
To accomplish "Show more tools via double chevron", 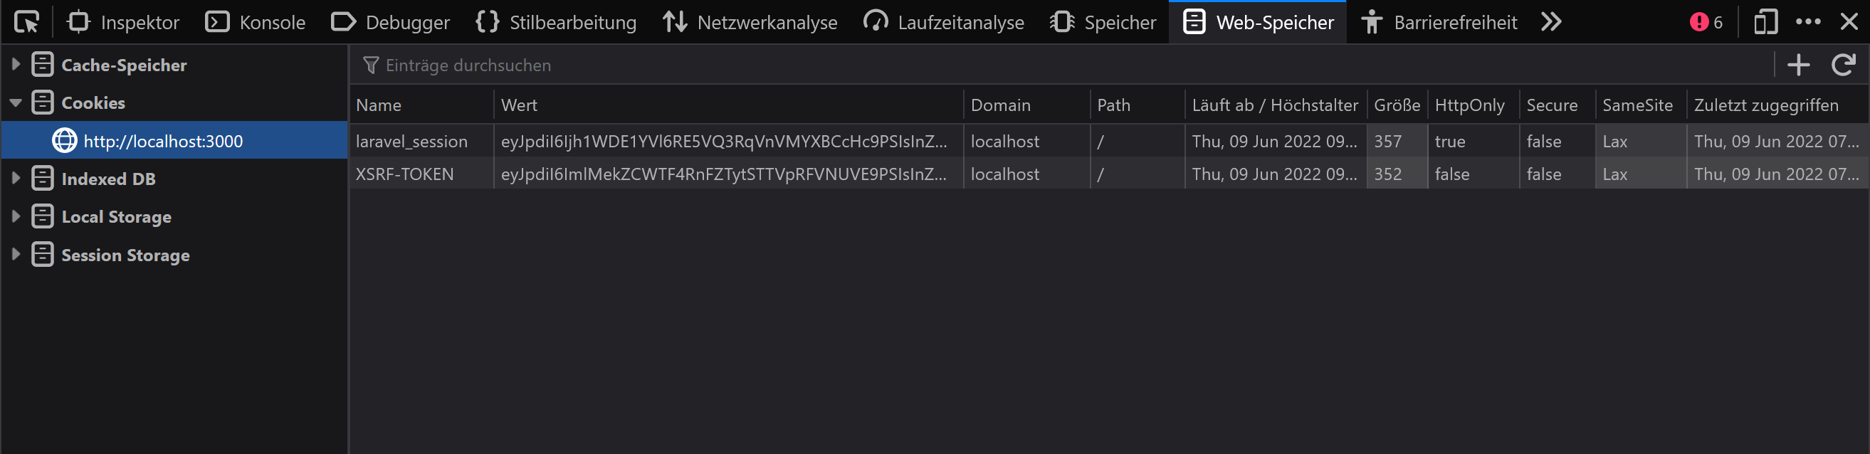I will [x=1551, y=23].
